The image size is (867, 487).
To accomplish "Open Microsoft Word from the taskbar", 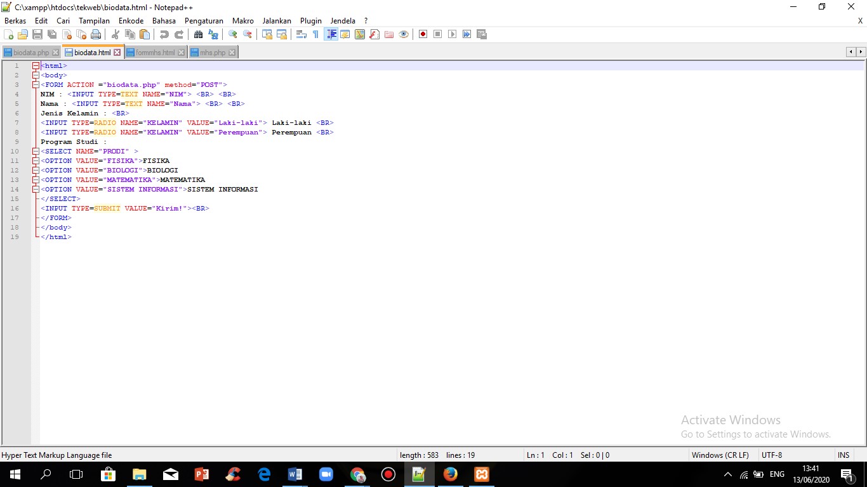I will [295, 474].
